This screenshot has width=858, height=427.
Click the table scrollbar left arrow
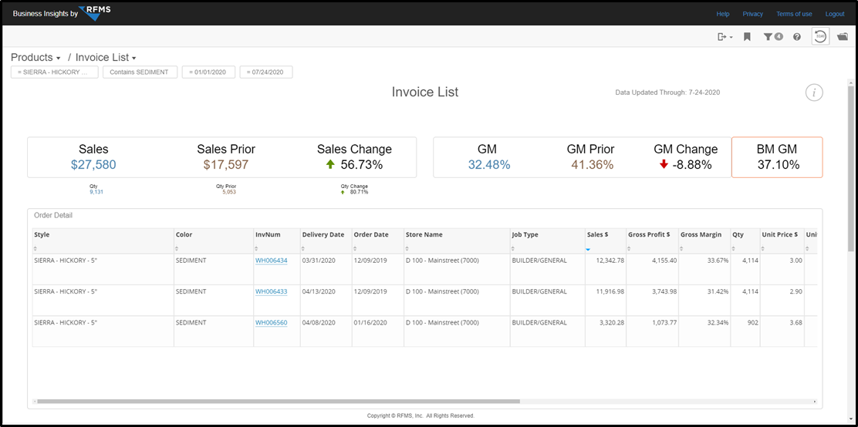[x=35, y=401]
